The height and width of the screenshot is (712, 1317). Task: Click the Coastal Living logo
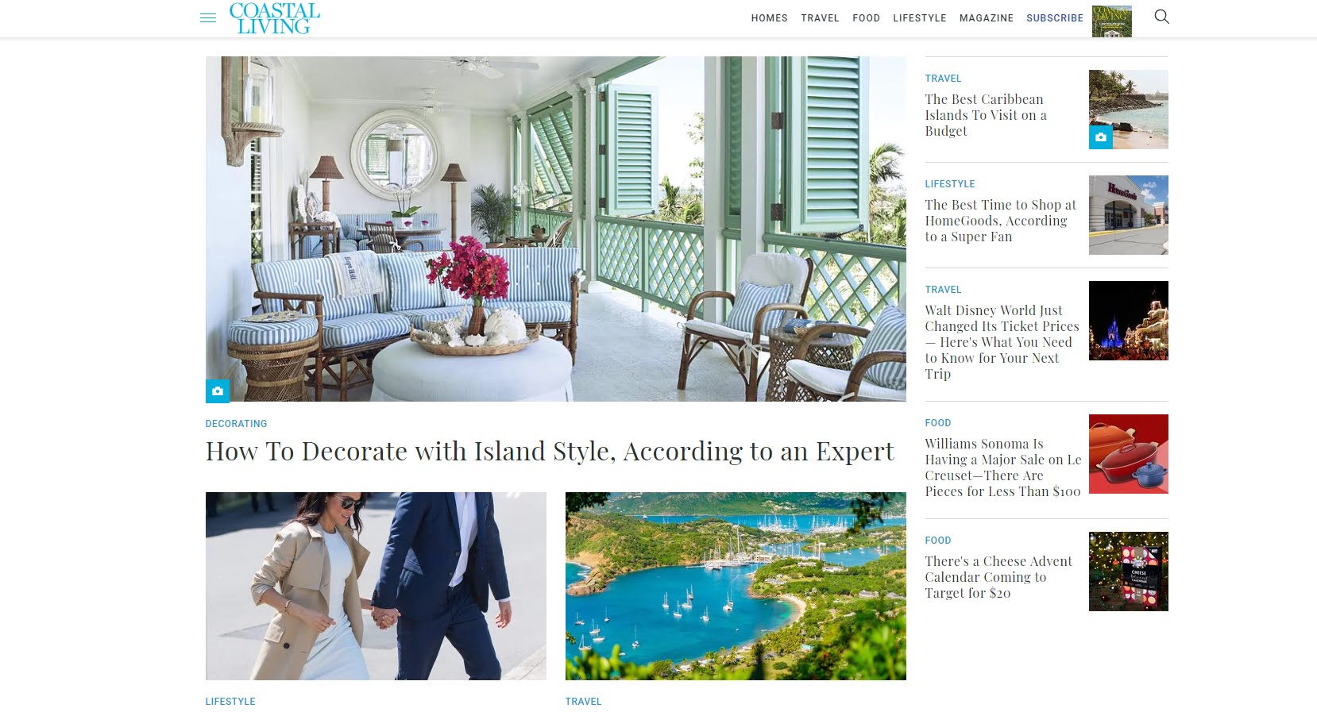point(274,18)
